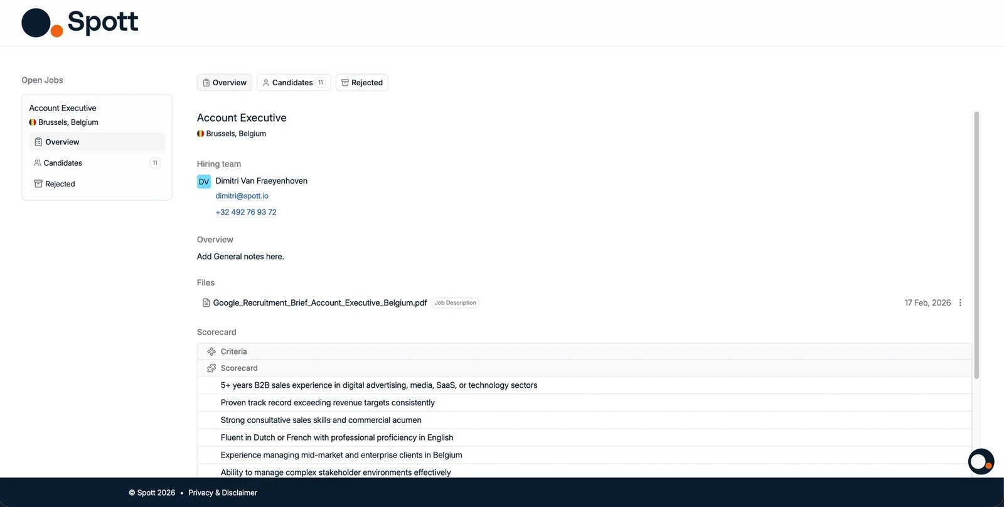The image size is (1004, 507).
Task: Open the three-dot menu for the PDF file
Action: click(x=960, y=302)
